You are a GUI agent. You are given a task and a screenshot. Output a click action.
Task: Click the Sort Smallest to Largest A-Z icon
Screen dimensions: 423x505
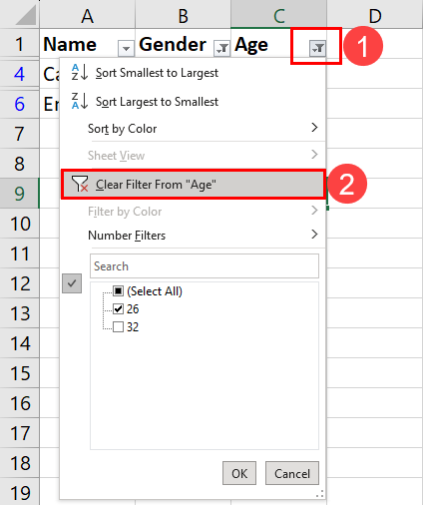80,72
